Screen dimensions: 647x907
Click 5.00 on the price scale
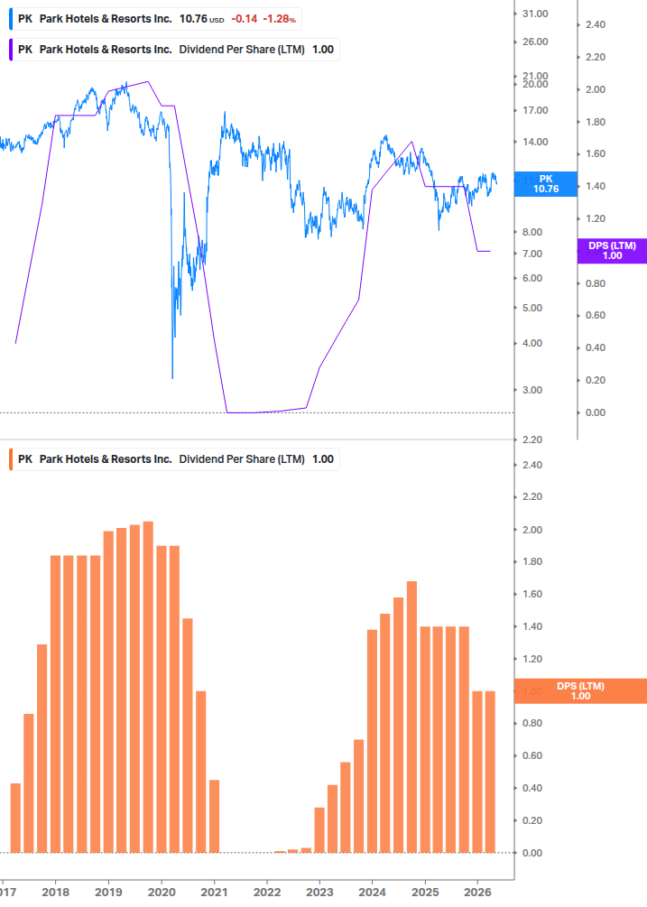click(531, 308)
